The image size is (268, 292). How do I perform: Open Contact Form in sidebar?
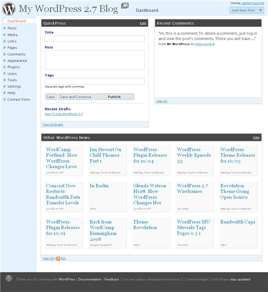coord(19,100)
